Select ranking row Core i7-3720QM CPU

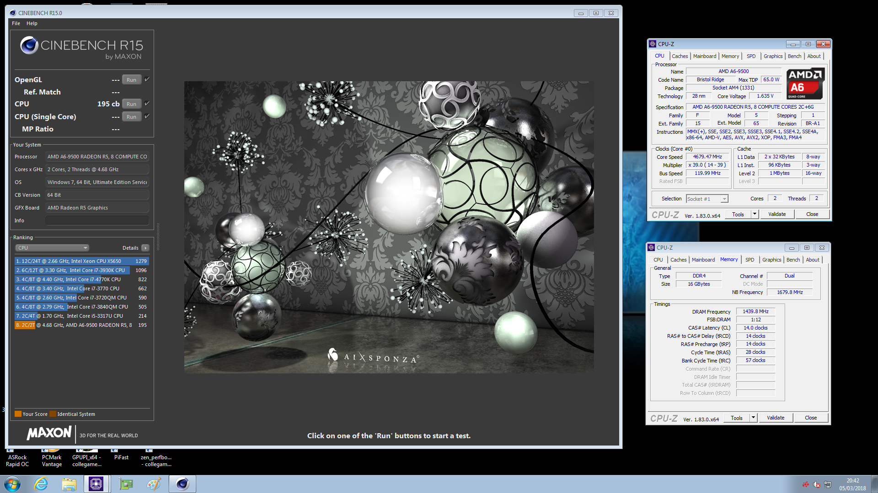click(x=81, y=298)
